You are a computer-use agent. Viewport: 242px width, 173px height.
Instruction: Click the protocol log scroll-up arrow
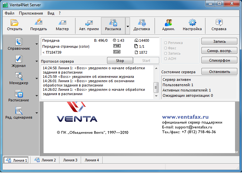tap(156, 68)
